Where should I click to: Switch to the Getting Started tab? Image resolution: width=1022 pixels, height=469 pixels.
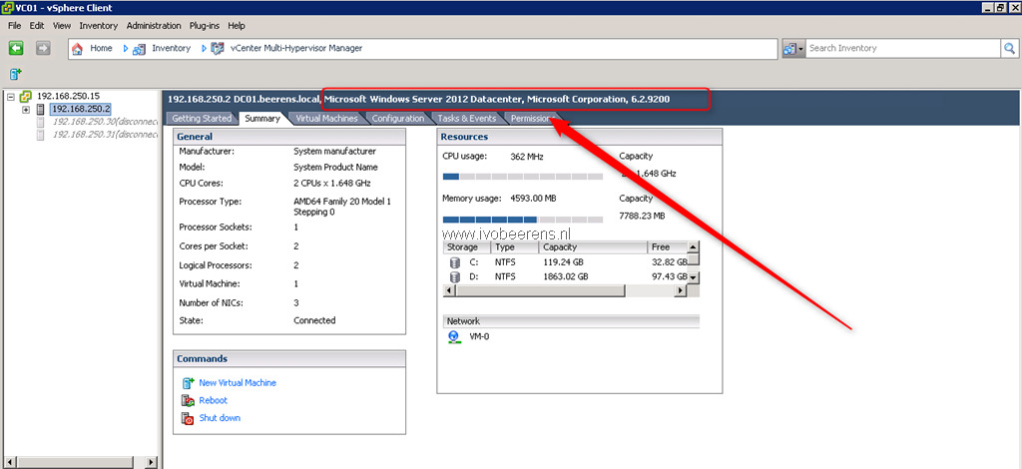pos(202,119)
